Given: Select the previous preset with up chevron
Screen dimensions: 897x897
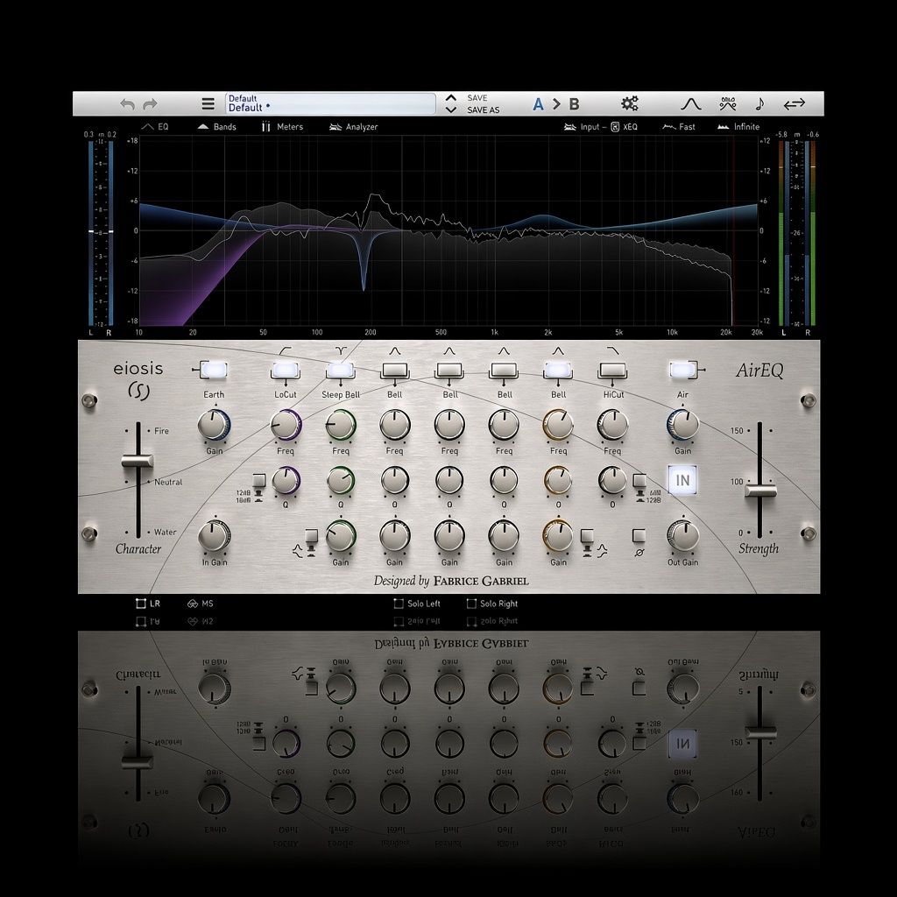Looking at the screenshot, I should 451,98.
